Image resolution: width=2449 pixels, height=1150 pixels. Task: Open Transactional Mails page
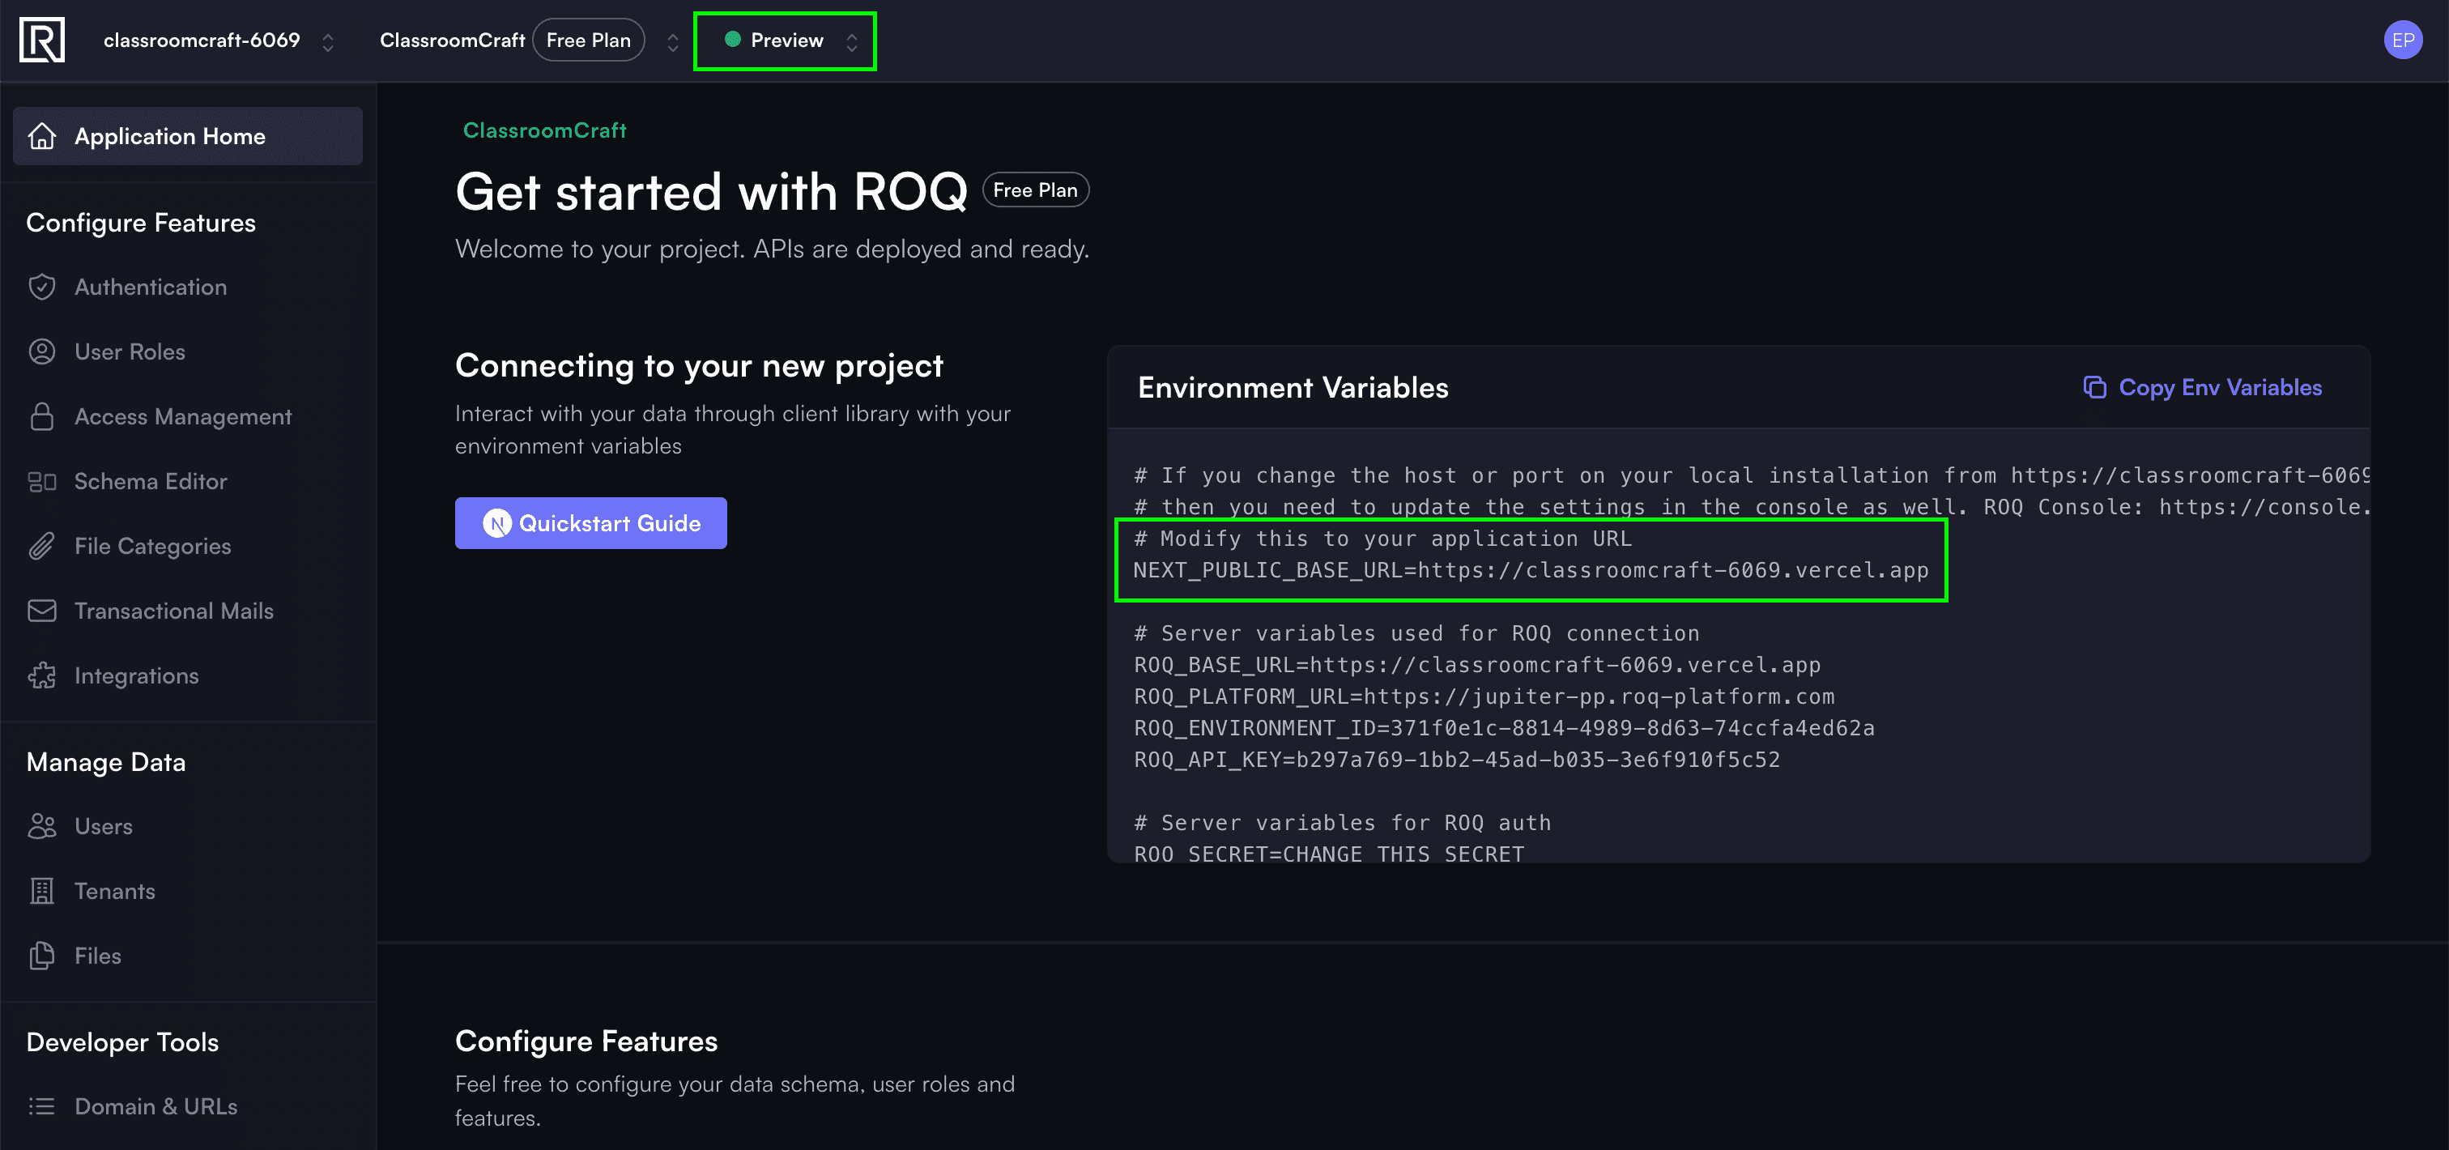click(x=188, y=611)
